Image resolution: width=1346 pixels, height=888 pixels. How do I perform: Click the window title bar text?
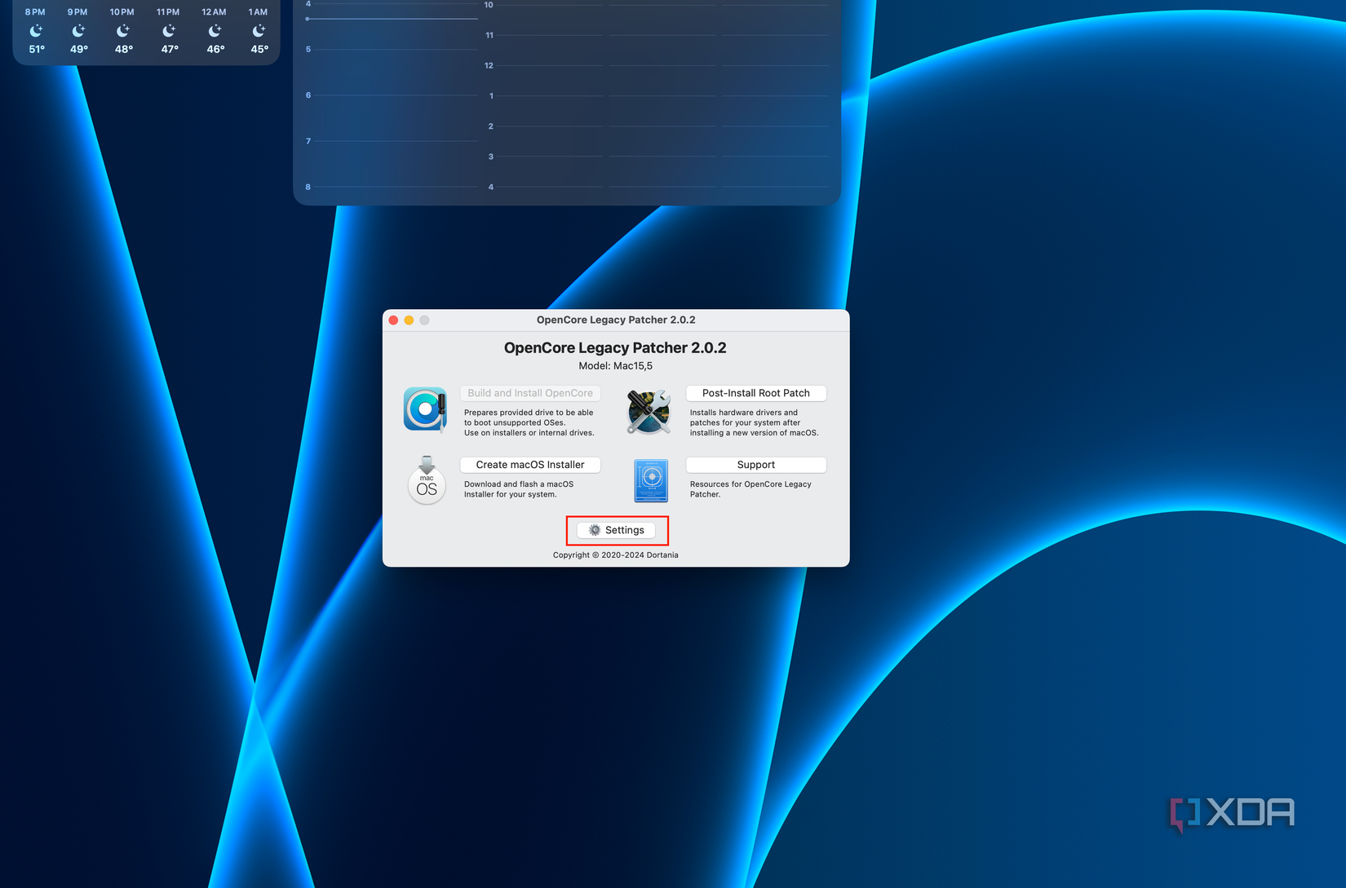click(616, 320)
